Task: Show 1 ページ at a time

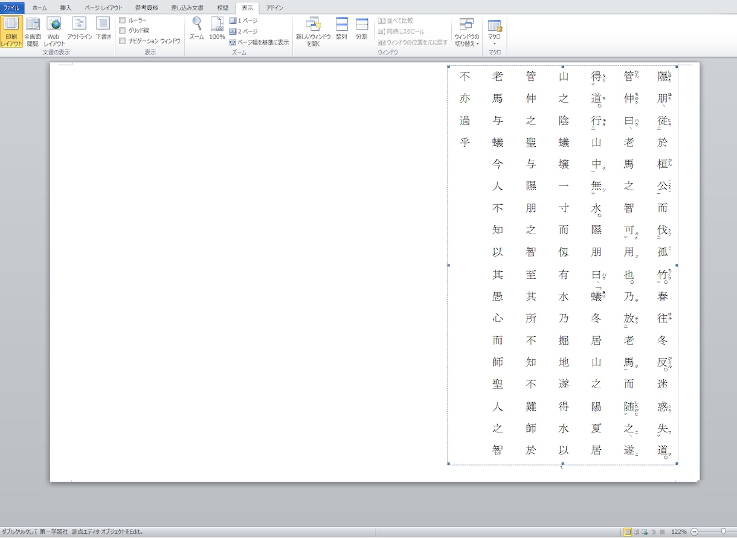Action: tap(243, 21)
